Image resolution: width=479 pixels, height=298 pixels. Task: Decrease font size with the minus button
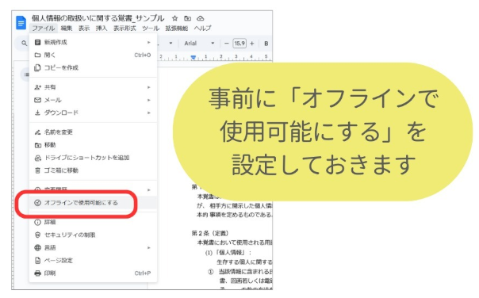(x=226, y=44)
